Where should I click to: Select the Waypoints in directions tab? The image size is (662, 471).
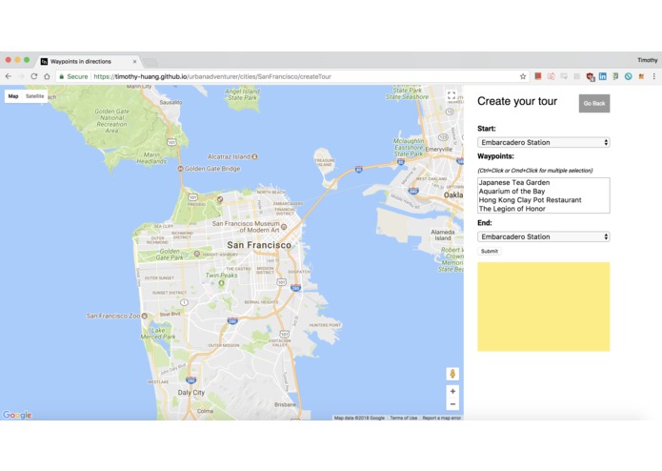point(89,61)
